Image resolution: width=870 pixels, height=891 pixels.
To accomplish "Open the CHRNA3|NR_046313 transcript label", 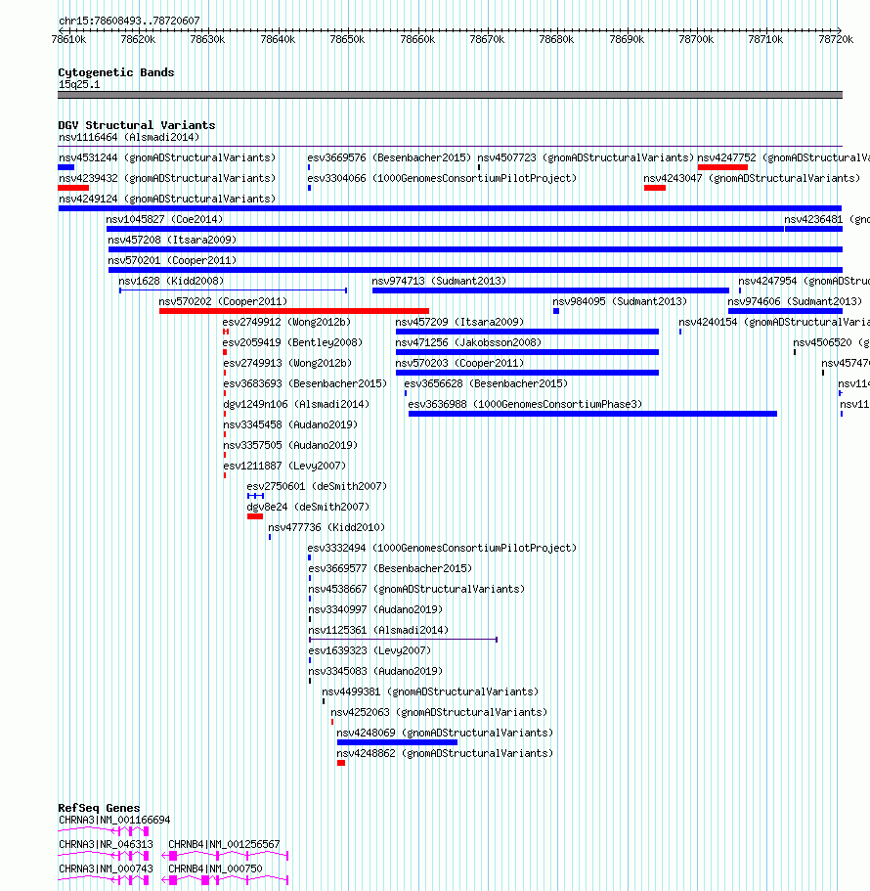I will (106, 844).
